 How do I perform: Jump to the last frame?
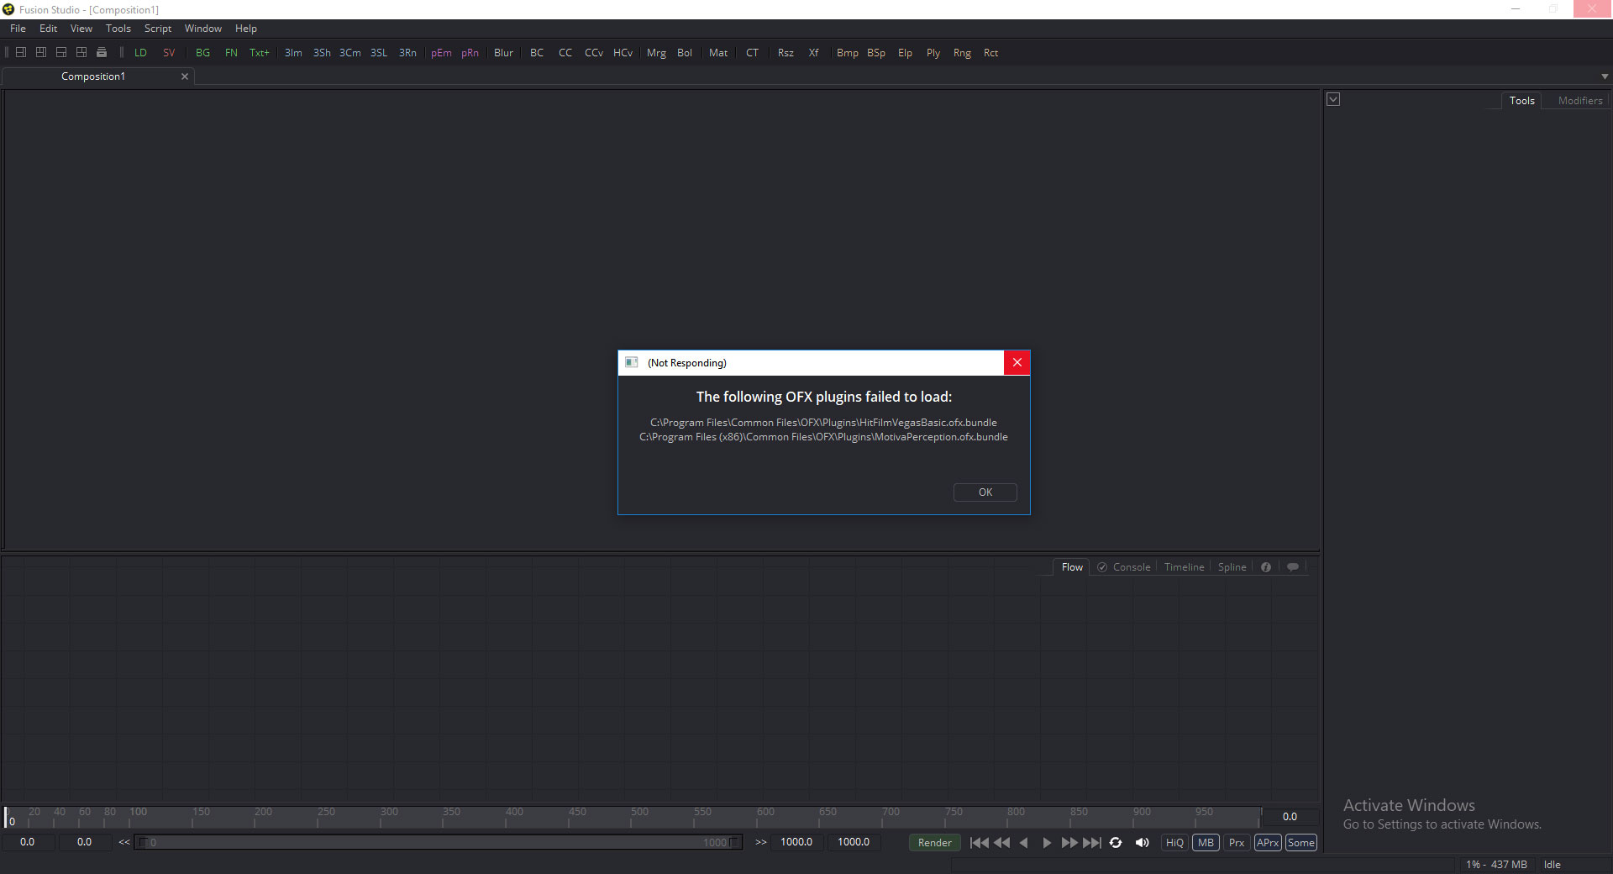tap(1092, 843)
